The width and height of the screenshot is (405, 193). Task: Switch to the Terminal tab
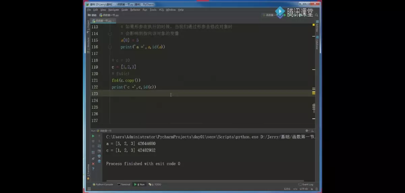pos(124,184)
